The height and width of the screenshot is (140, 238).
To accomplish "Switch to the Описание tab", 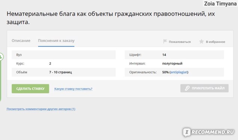I will tap(21, 41).
